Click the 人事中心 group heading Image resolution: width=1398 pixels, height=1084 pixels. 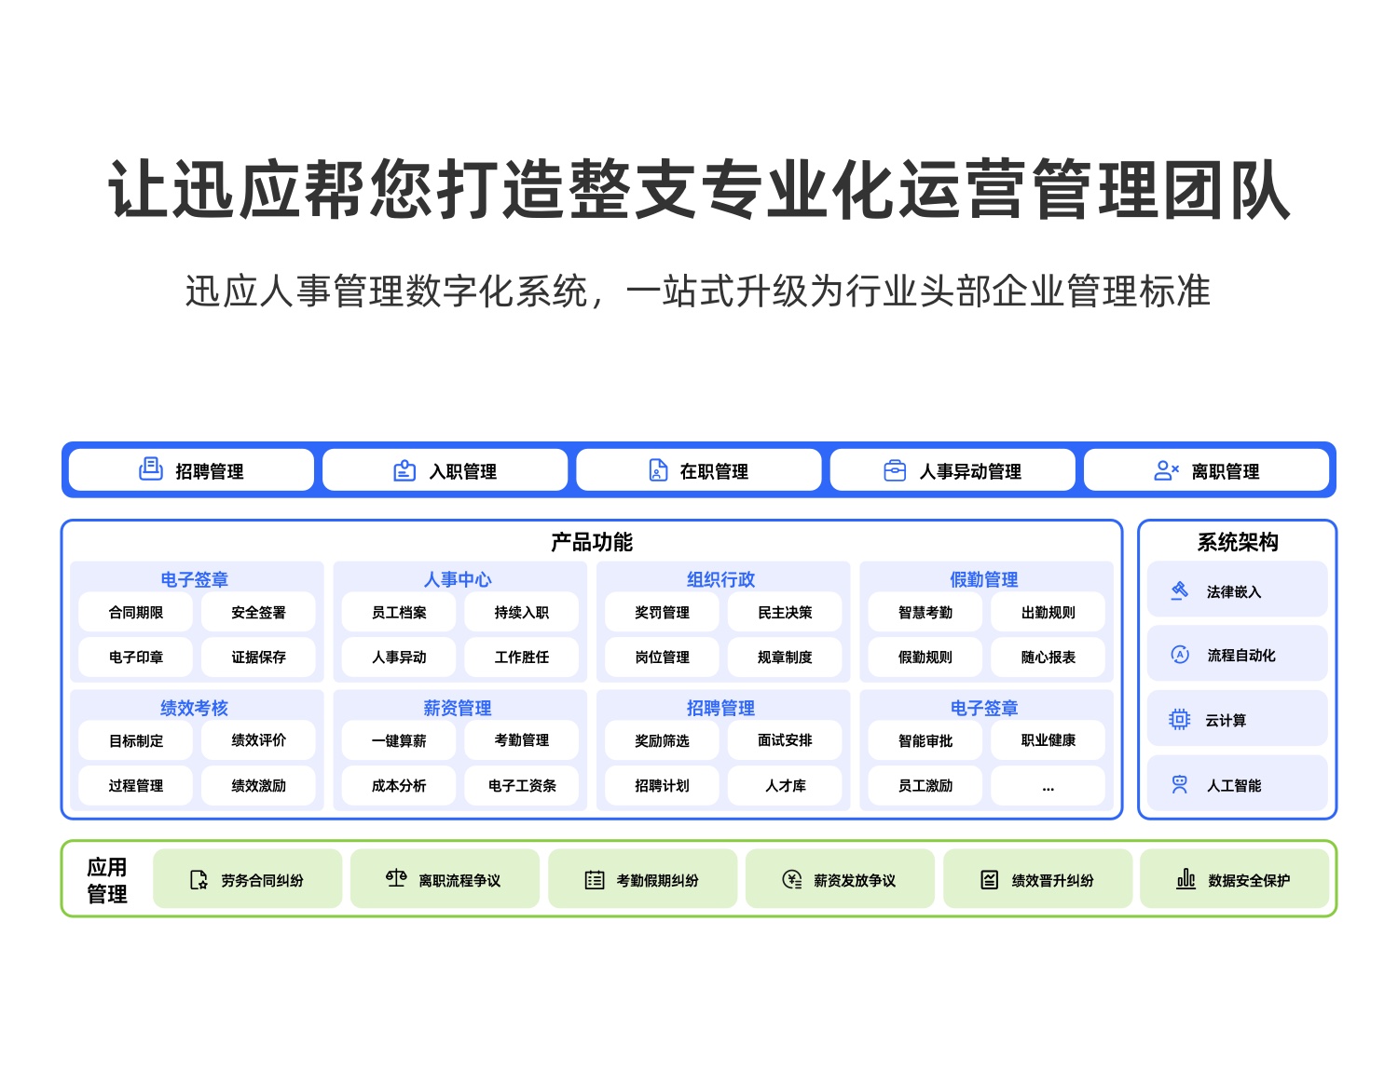tap(458, 579)
